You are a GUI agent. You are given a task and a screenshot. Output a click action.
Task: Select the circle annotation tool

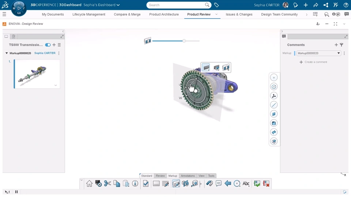237,184
